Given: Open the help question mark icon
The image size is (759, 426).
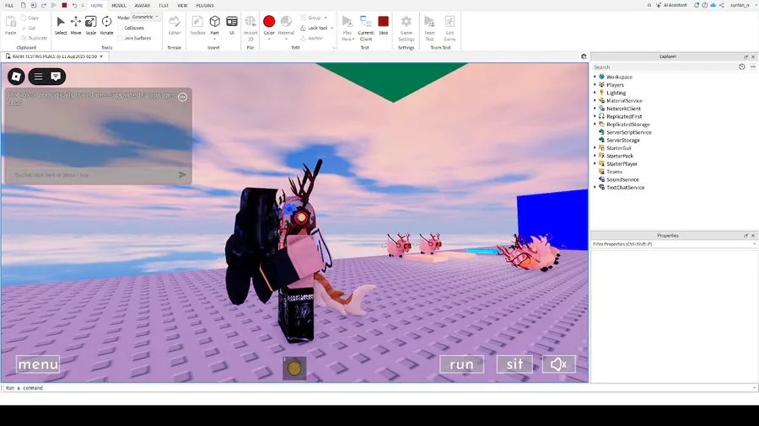Looking at the screenshot, I should point(705,5).
